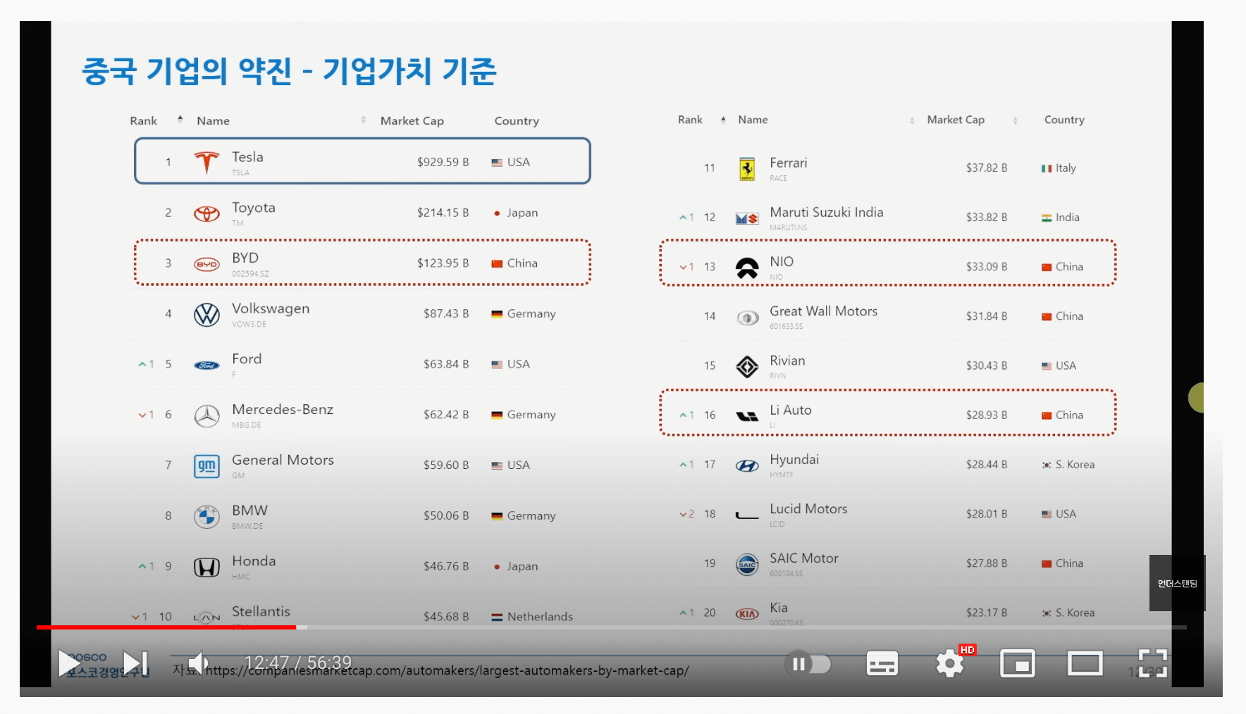Image resolution: width=1246 pixels, height=714 pixels.
Task: Enable theater mode view
Action: coord(1085,663)
